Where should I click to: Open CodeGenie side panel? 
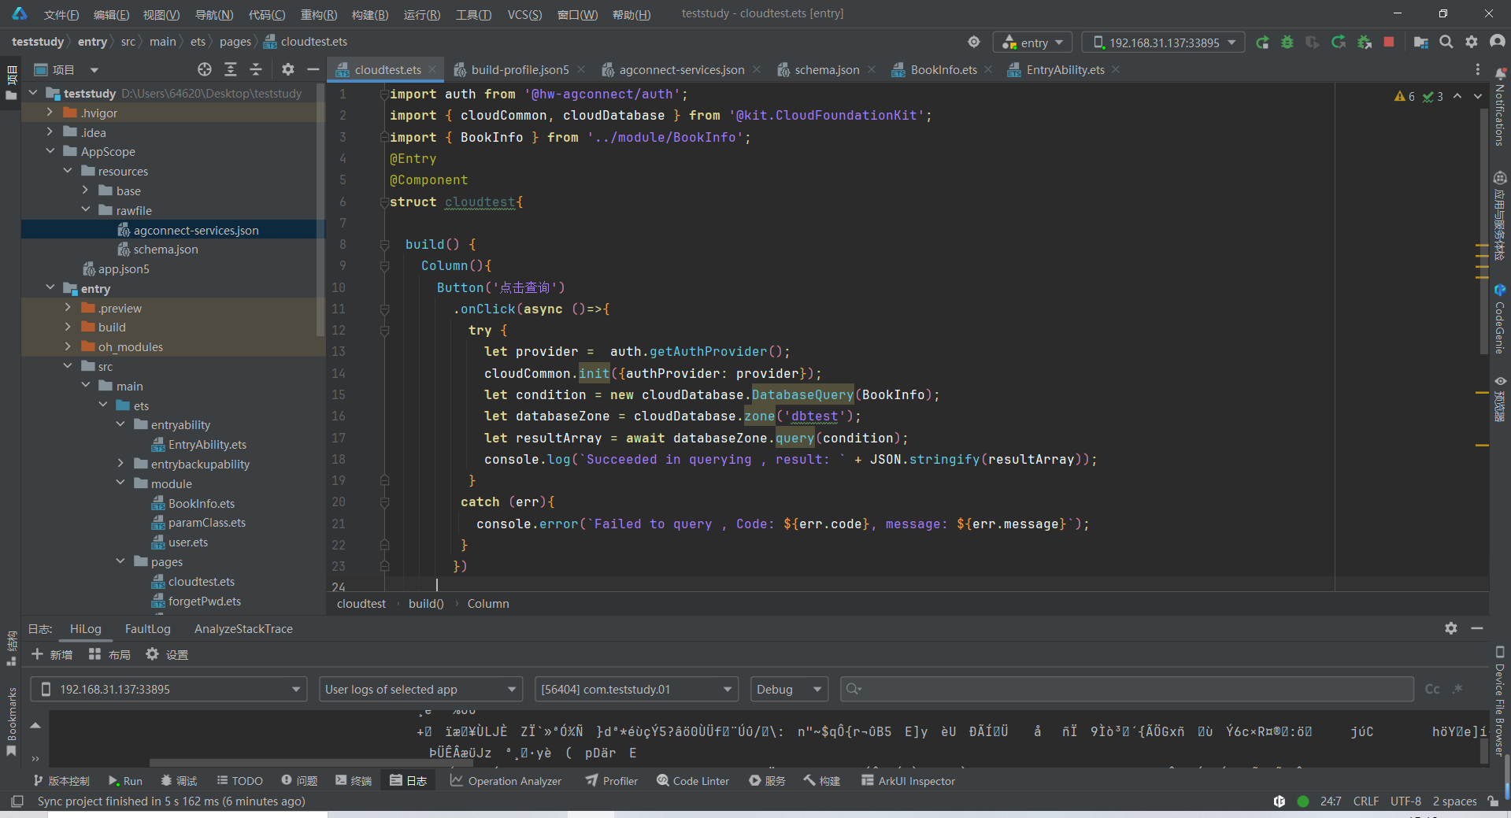(1499, 319)
